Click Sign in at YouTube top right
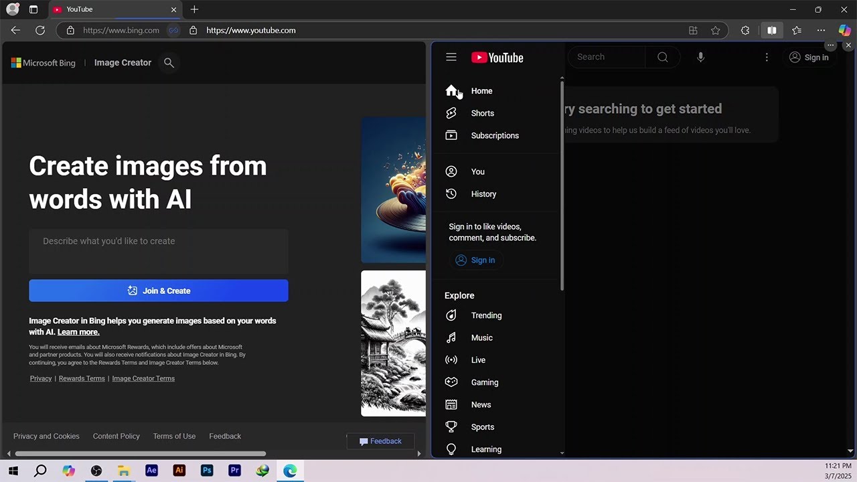857x482 pixels. point(809,58)
